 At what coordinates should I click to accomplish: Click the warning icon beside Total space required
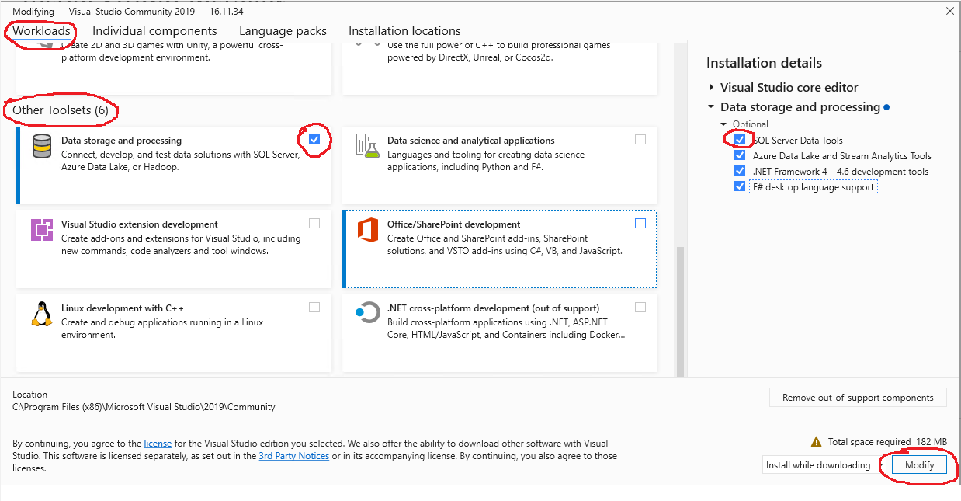(816, 441)
